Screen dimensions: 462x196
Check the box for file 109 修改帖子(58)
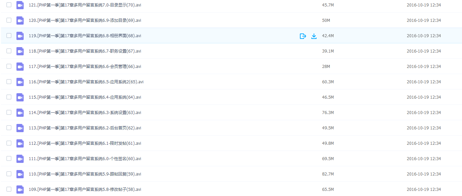tap(9, 189)
